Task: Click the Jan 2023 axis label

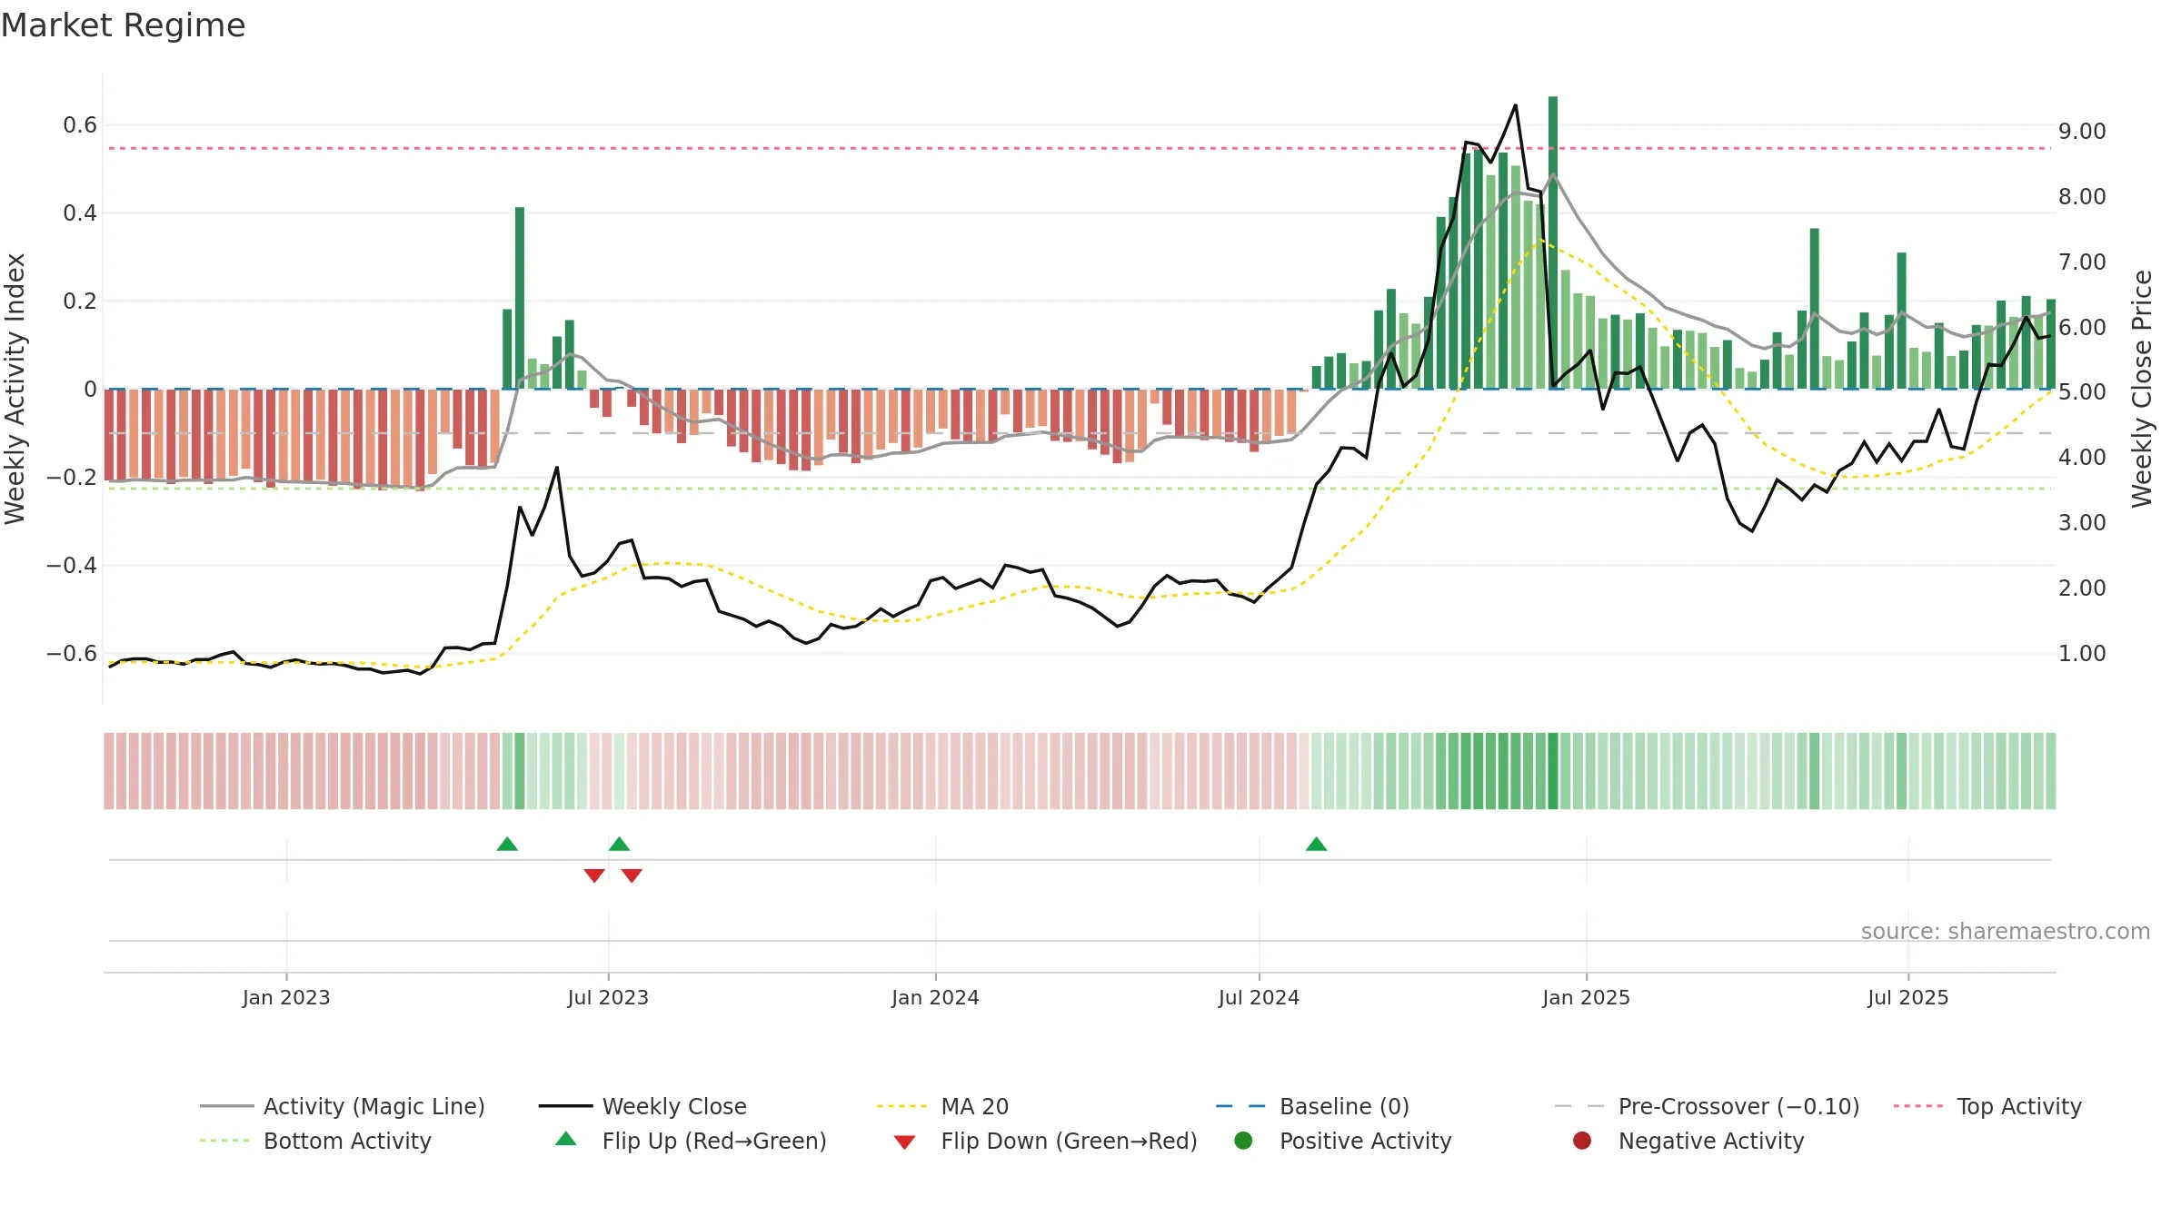Action: click(286, 997)
